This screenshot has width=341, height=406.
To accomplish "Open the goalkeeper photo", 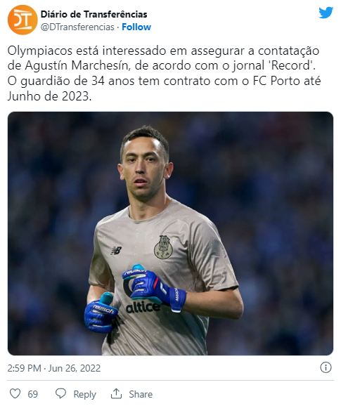I will pos(170,233).
